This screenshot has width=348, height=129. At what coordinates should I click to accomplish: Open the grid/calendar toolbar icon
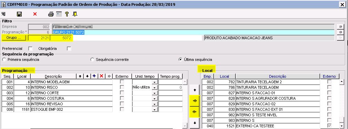[x=59, y=14]
